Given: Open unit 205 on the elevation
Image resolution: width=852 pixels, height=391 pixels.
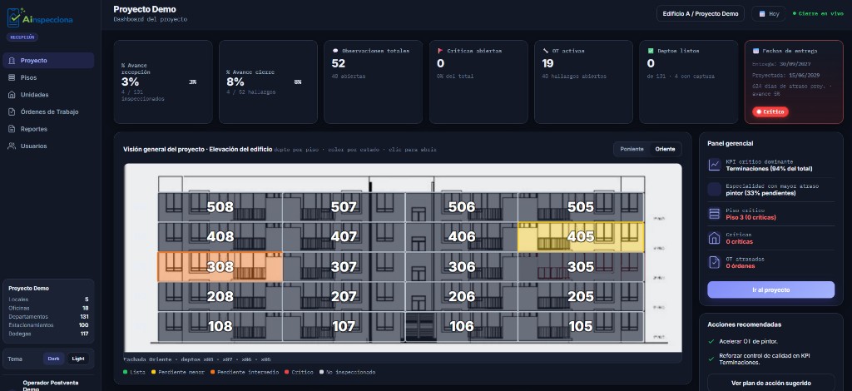Looking at the screenshot, I should pyautogui.click(x=580, y=296).
